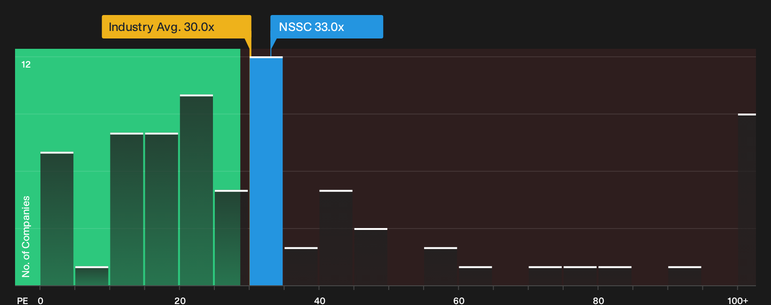Screen dimensions: 771x305
Task: Click the bar for PE 60-65
Action: click(475, 276)
